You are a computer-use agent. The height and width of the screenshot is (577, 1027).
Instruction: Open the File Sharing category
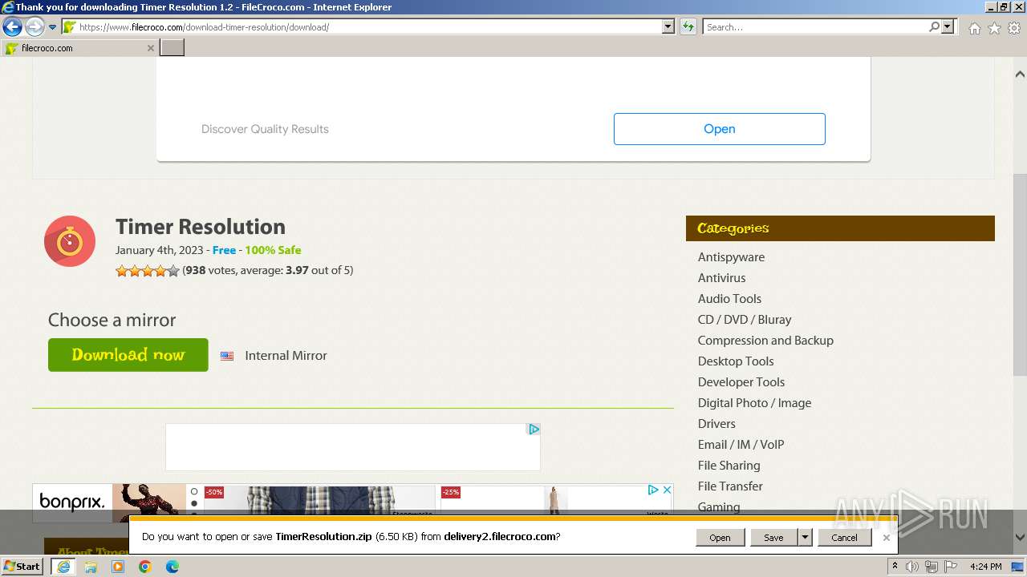729,466
